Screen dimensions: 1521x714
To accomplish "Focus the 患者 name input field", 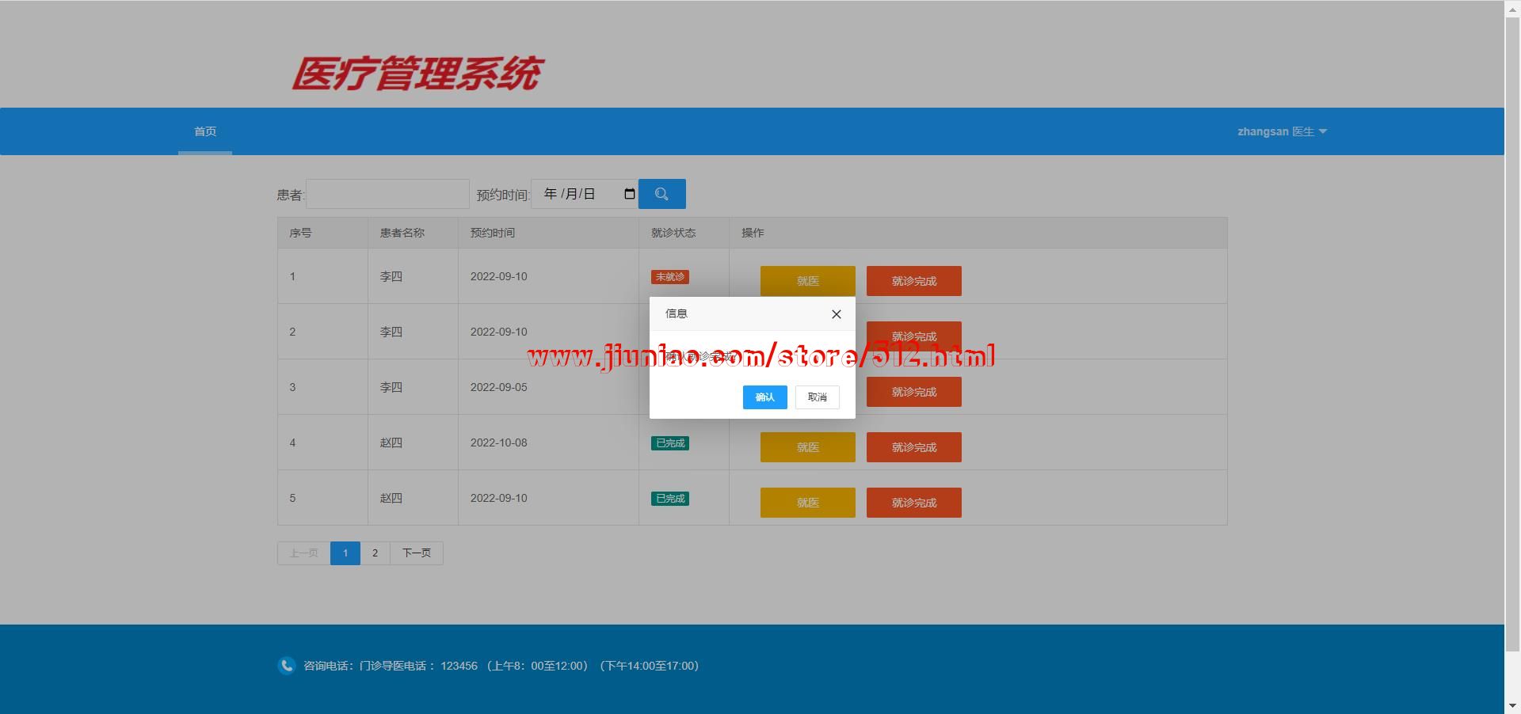I will coord(387,194).
